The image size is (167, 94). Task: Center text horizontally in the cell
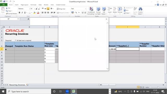coord(45,13)
